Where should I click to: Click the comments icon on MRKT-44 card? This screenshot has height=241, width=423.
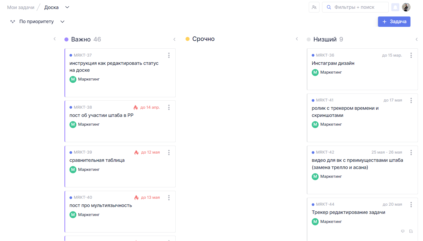pos(403,231)
